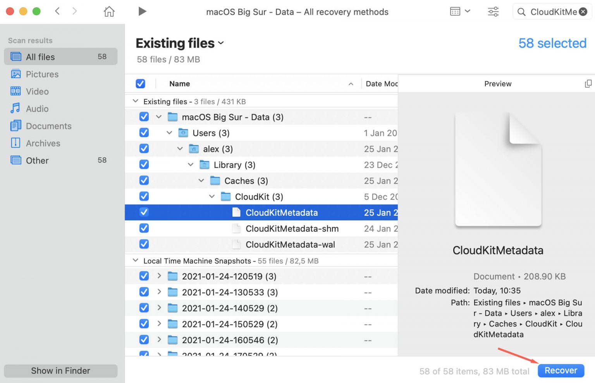The width and height of the screenshot is (595, 383).
Task: Collapse macOS Big Sur - Data folder
Action: [x=158, y=117]
